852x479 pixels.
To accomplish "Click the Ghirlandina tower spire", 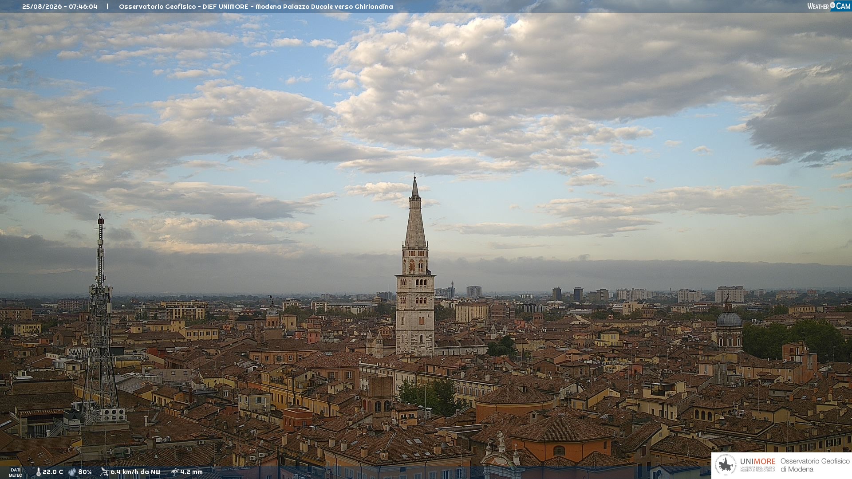I will coord(415,212).
